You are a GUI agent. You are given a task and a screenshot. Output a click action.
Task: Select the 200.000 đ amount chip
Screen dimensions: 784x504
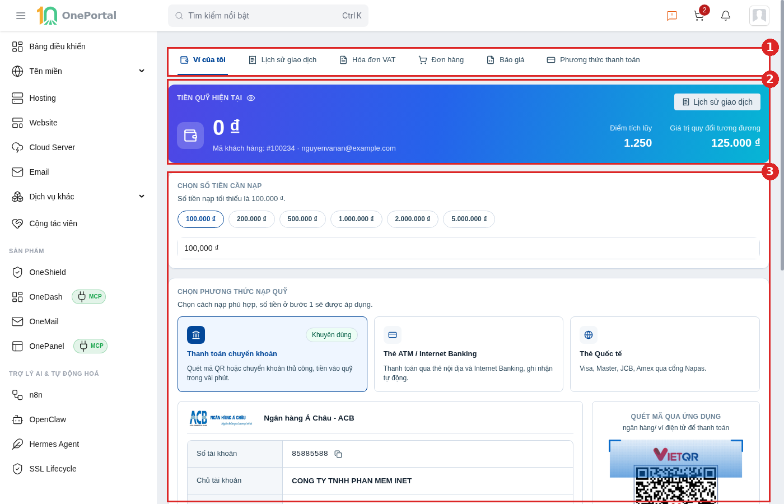[x=251, y=219]
